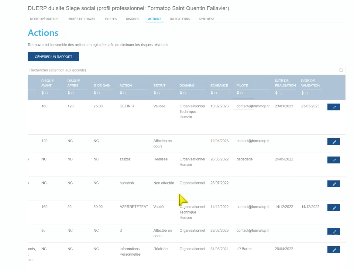Open the leftmost partially hidden column filter list

pos(34,93)
